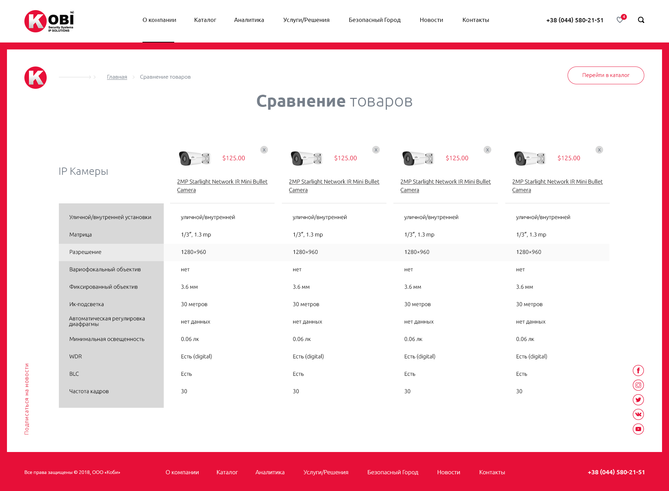The height and width of the screenshot is (491, 669).
Task: Click the Перейти в каталог button
Action: click(x=606, y=75)
